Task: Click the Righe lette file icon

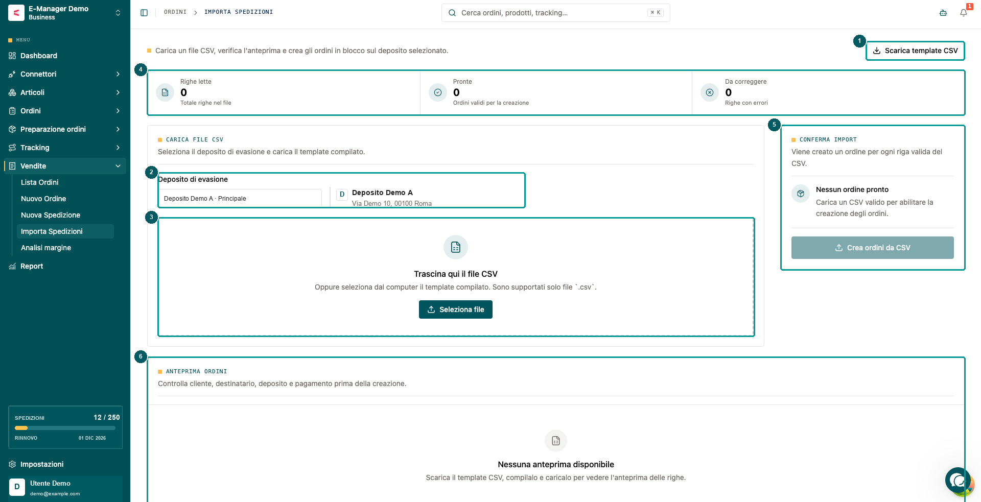Action: (x=165, y=92)
